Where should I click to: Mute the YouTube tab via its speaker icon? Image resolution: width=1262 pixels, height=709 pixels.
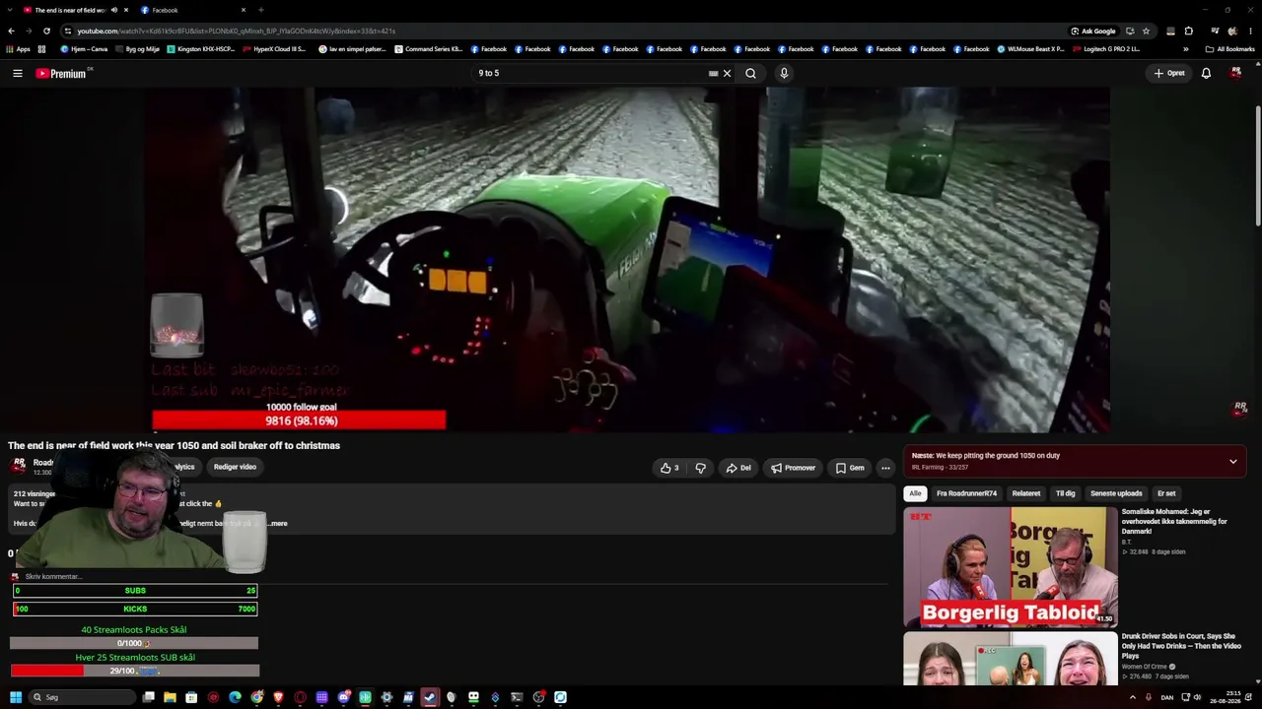coord(113,10)
